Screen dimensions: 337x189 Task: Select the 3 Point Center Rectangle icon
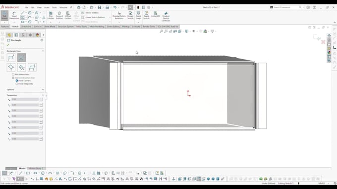click(x=21, y=68)
